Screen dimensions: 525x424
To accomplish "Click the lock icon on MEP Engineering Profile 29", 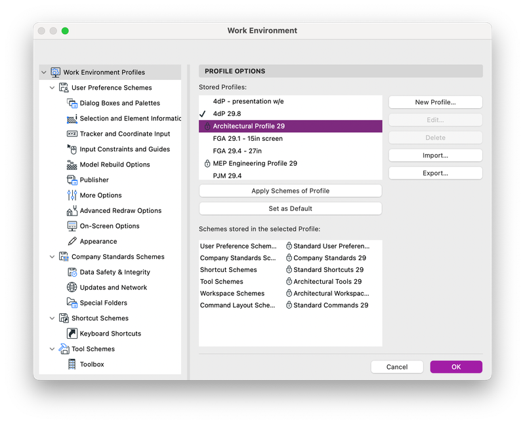I will tap(207, 164).
